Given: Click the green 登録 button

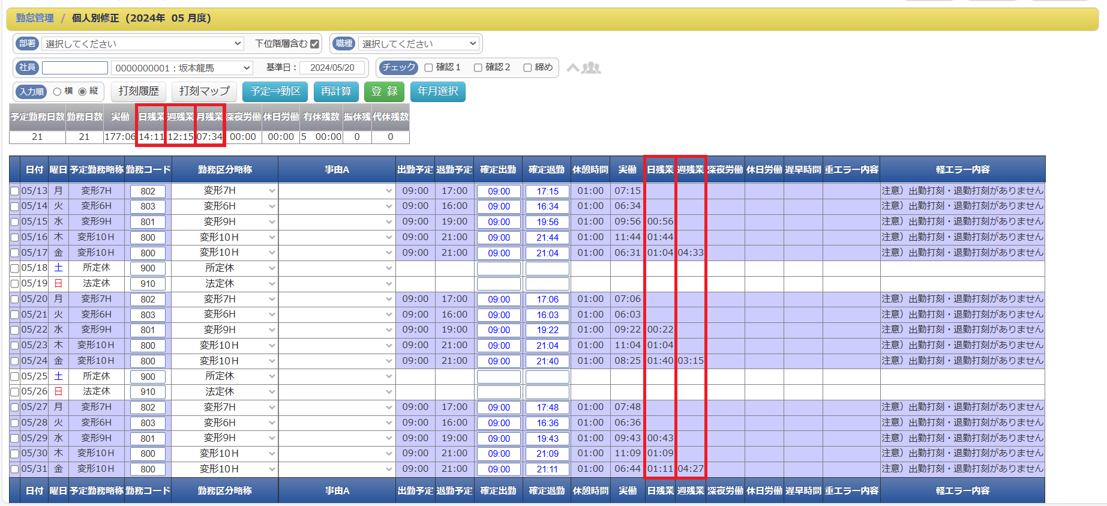Looking at the screenshot, I should click(385, 91).
